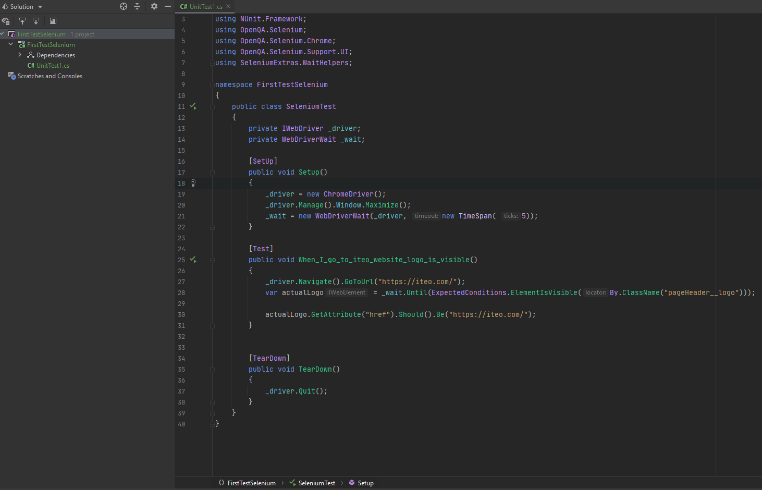
Task: Expand the Dependencies tree node
Action: pyautogui.click(x=20, y=55)
